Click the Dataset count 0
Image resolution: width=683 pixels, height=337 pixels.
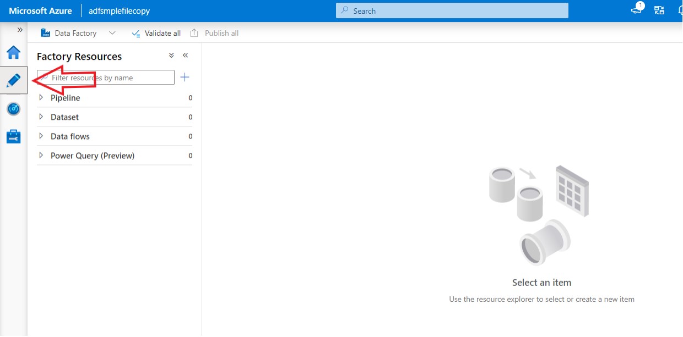click(x=191, y=117)
